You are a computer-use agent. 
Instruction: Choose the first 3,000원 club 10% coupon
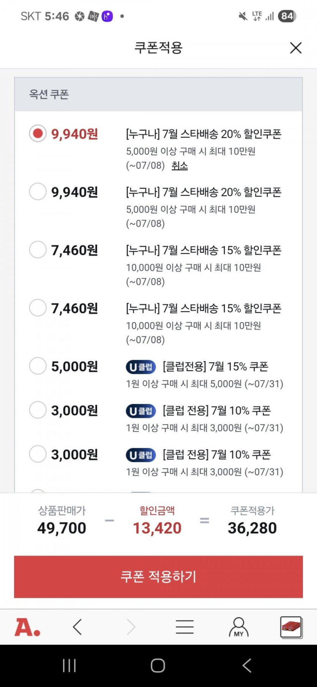[x=38, y=410]
